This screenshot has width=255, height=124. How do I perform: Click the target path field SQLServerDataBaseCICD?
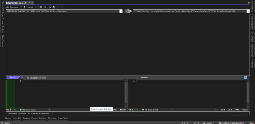click(190, 11)
